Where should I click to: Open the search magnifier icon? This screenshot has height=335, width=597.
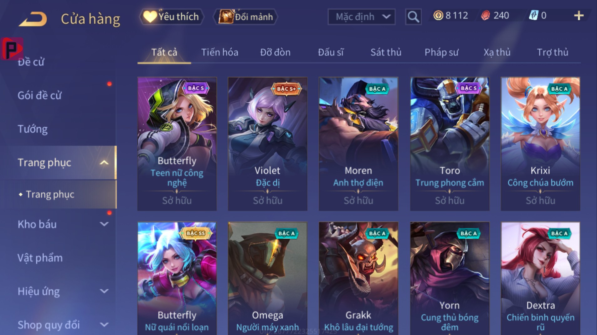click(x=413, y=17)
